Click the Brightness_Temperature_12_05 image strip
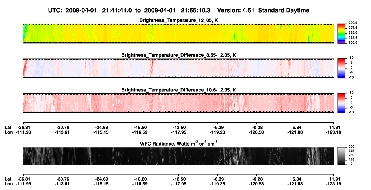The image size is (371, 190). tap(178, 33)
